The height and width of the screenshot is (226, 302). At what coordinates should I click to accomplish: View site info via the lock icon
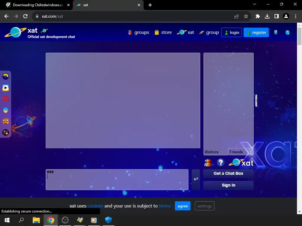[x=37, y=16]
